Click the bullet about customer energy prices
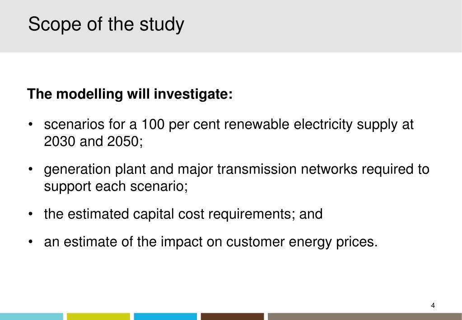 [210, 242]
